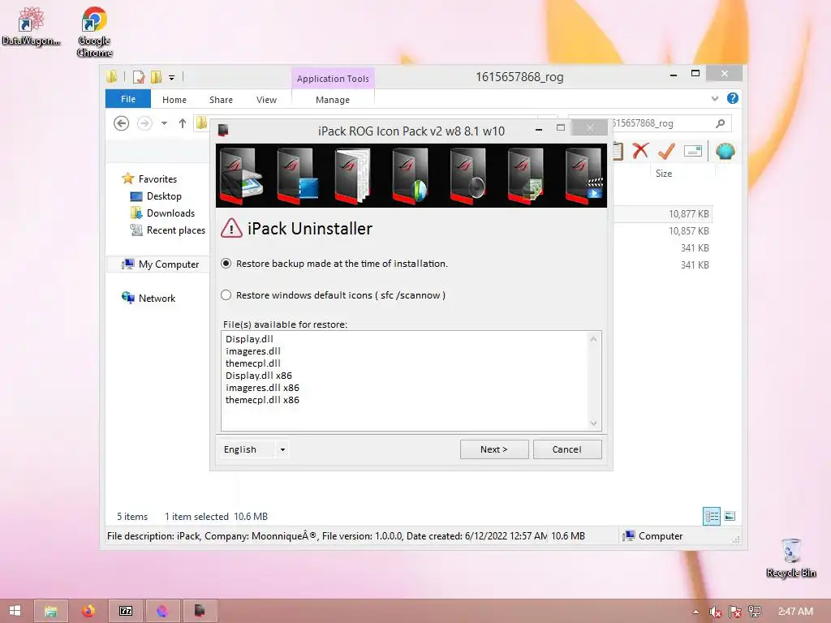The width and height of the screenshot is (831, 623).
Task: Open 7-Zip from the taskbar
Action: pyautogui.click(x=126, y=611)
